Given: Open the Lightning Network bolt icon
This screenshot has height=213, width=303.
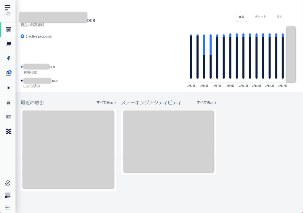Looking at the screenshot, I should (9, 59).
